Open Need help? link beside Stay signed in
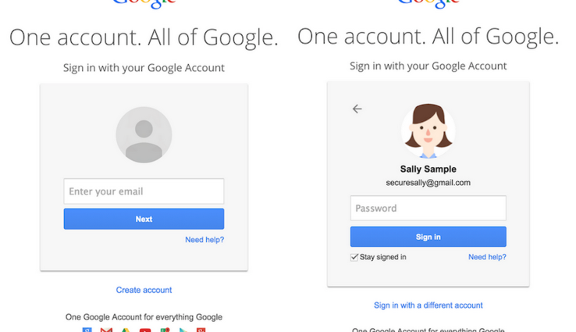Image resolution: width=576 pixels, height=332 pixels. (x=487, y=257)
